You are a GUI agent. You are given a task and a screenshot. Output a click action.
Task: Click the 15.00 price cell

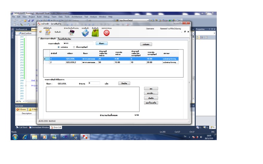122,62
